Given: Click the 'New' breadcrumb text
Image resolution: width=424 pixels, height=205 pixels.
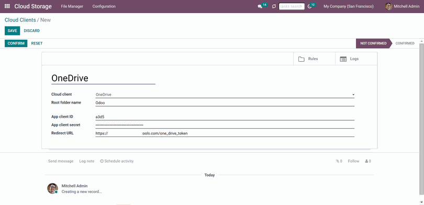Looking at the screenshot, I should [x=46, y=20].
